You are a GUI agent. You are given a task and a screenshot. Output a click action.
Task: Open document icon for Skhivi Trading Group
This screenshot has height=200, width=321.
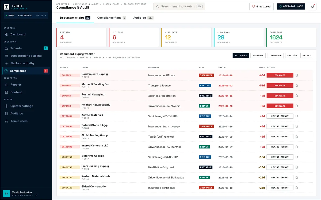[297, 137]
